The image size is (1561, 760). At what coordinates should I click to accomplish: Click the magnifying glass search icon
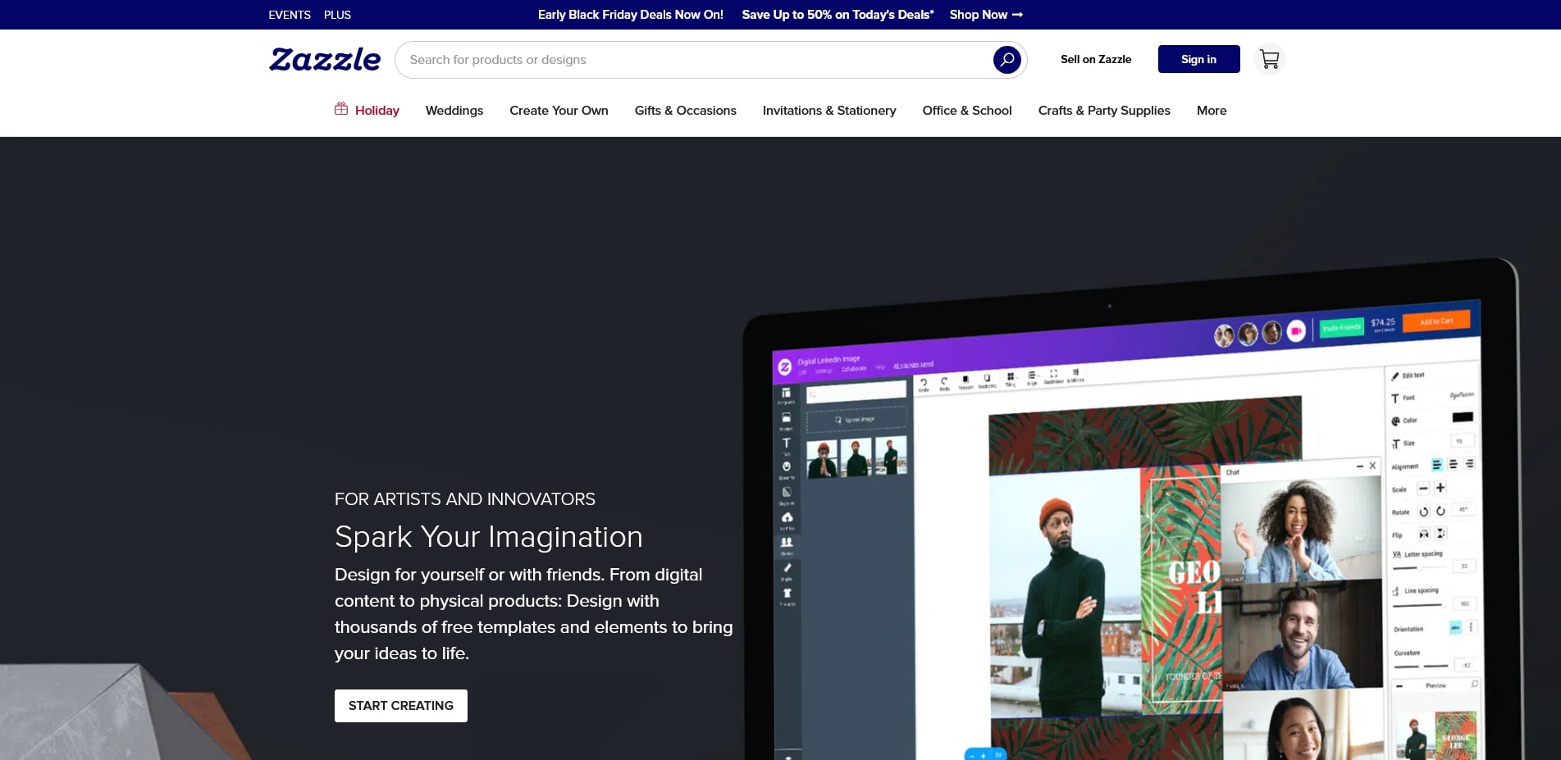[1006, 60]
